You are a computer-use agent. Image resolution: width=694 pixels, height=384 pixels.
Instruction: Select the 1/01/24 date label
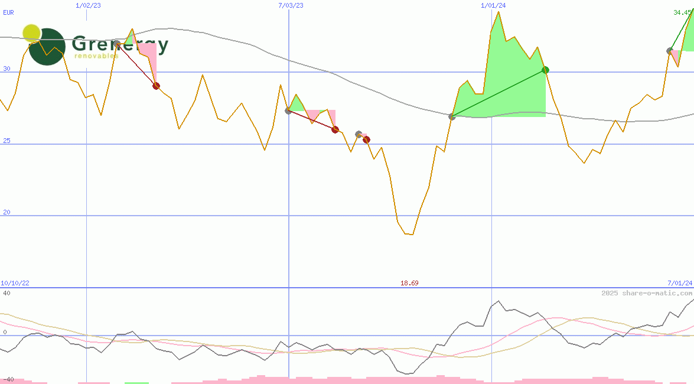coord(493,5)
